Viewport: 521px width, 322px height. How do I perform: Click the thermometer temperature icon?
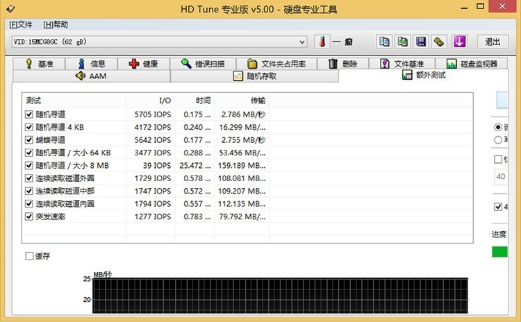pyautogui.click(x=322, y=42)
